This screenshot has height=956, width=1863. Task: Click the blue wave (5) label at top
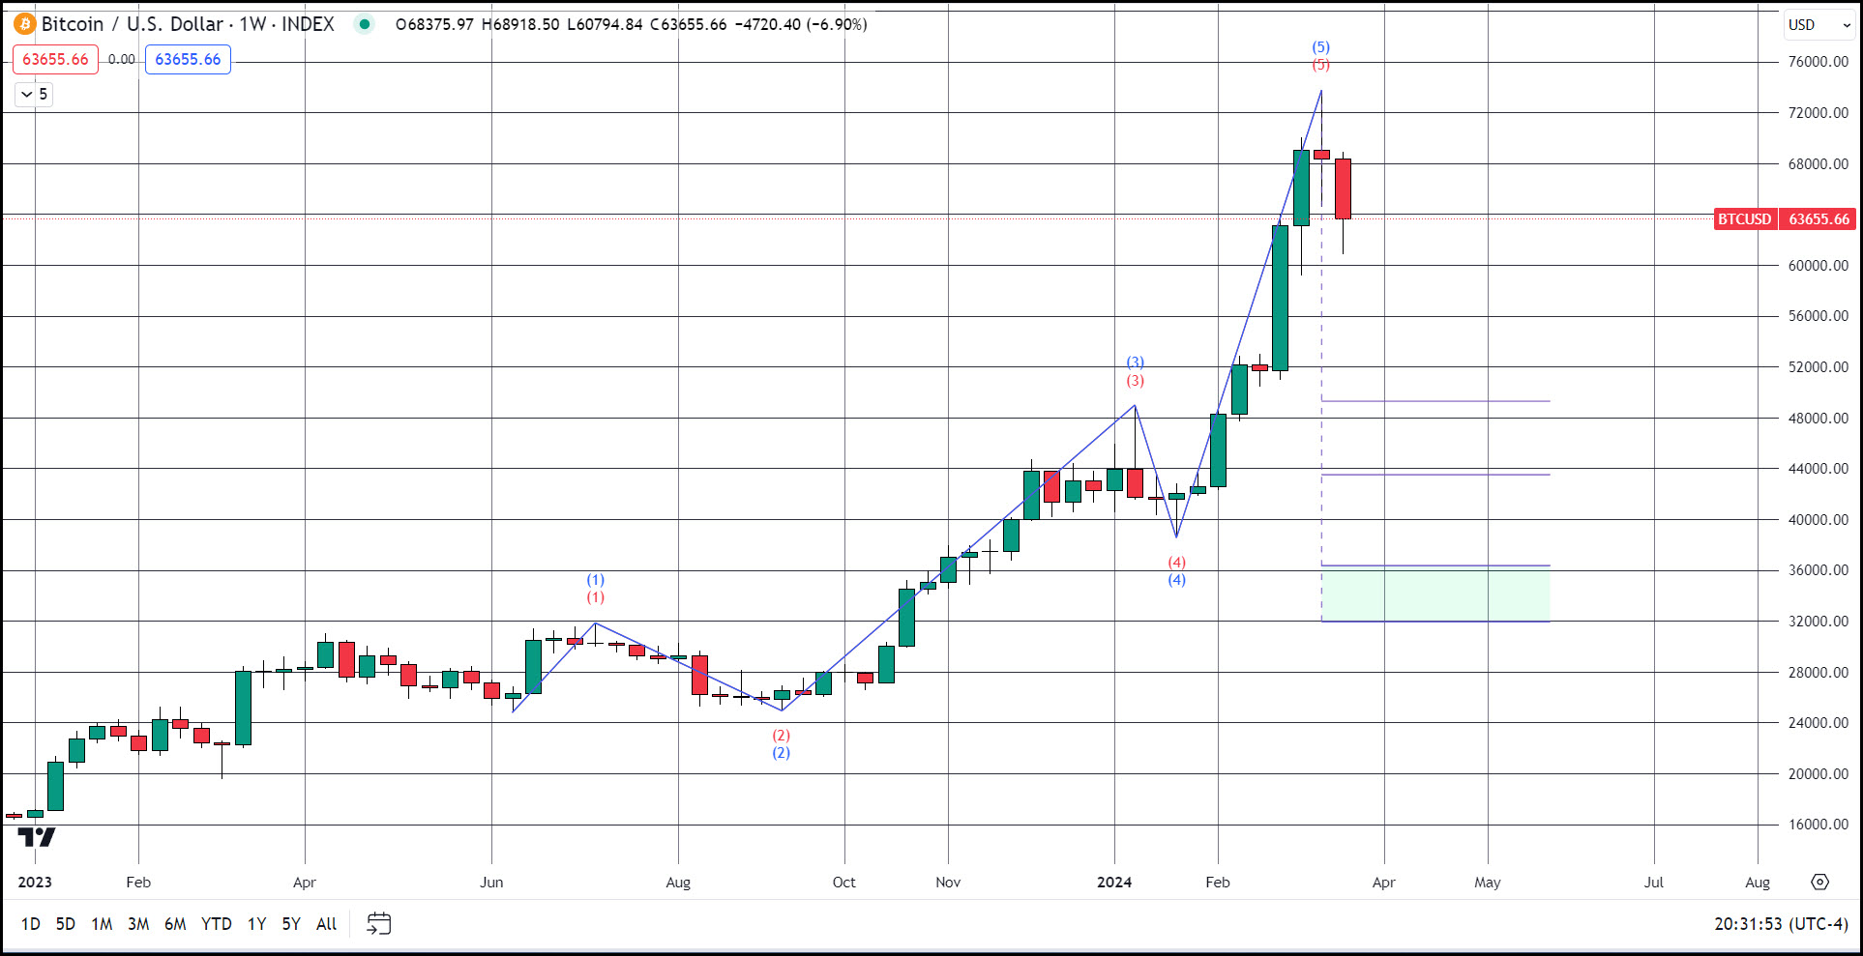[x=1320, y=47]
